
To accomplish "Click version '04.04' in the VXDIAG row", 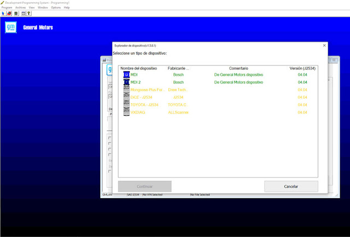I will 302,112.
